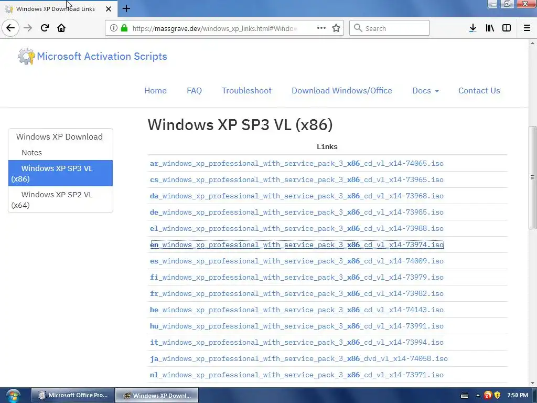
Task: Click the scrollbar up arrow
Action: (532, 43)
